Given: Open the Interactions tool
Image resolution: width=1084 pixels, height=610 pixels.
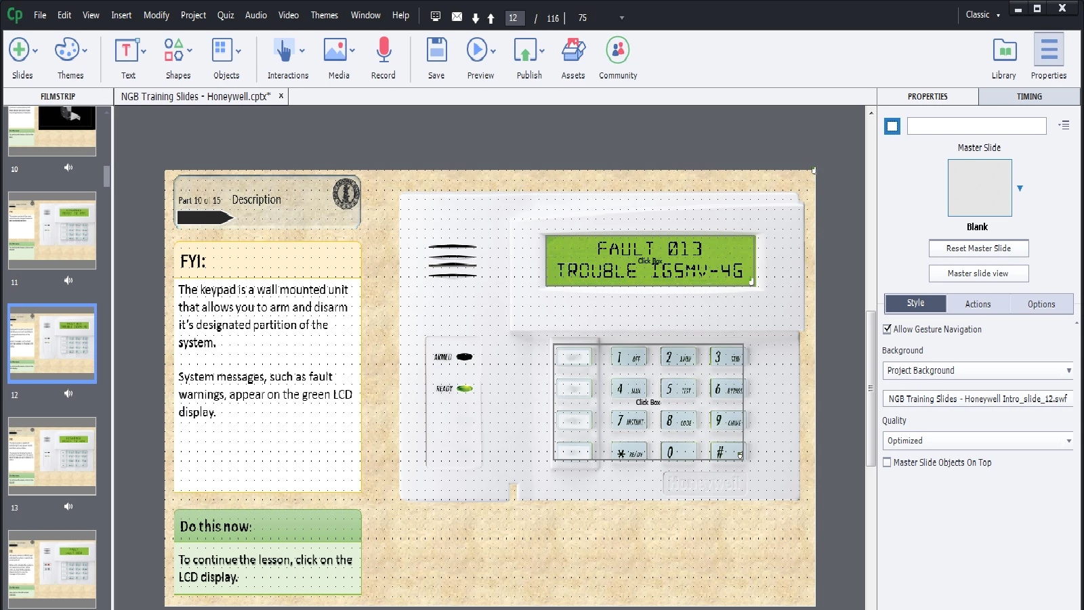Looking at the screenshot, I should (x=283, y=50).
